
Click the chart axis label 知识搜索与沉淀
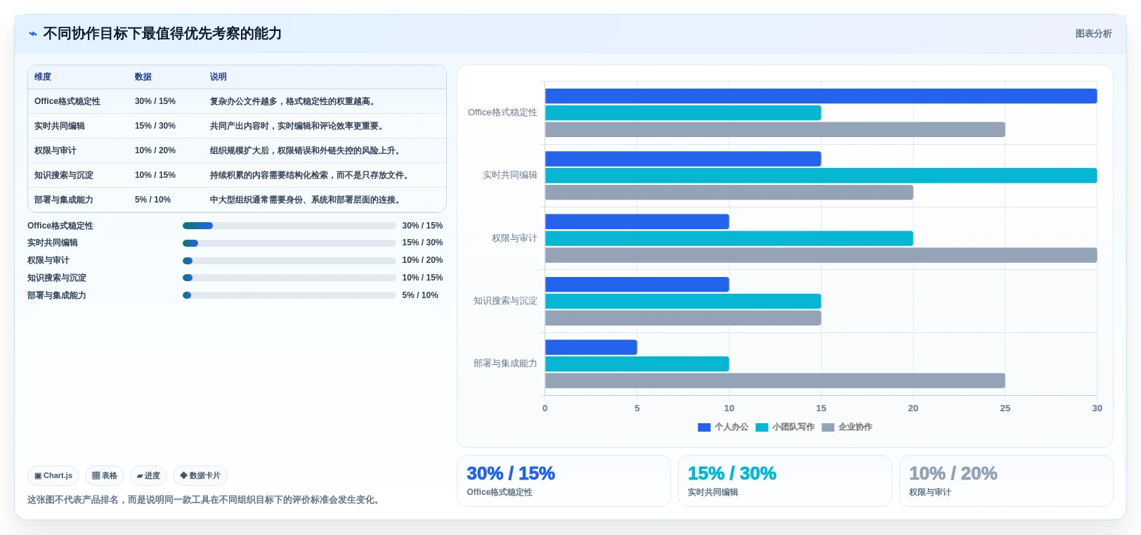coord(505,301)
